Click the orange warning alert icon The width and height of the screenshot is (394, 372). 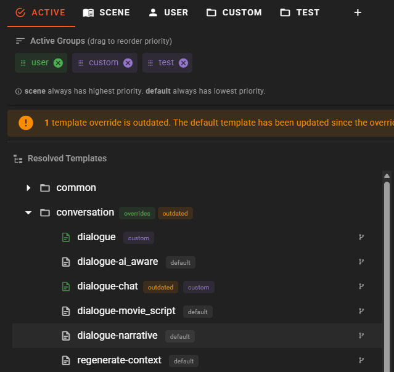tap(26, 123)
